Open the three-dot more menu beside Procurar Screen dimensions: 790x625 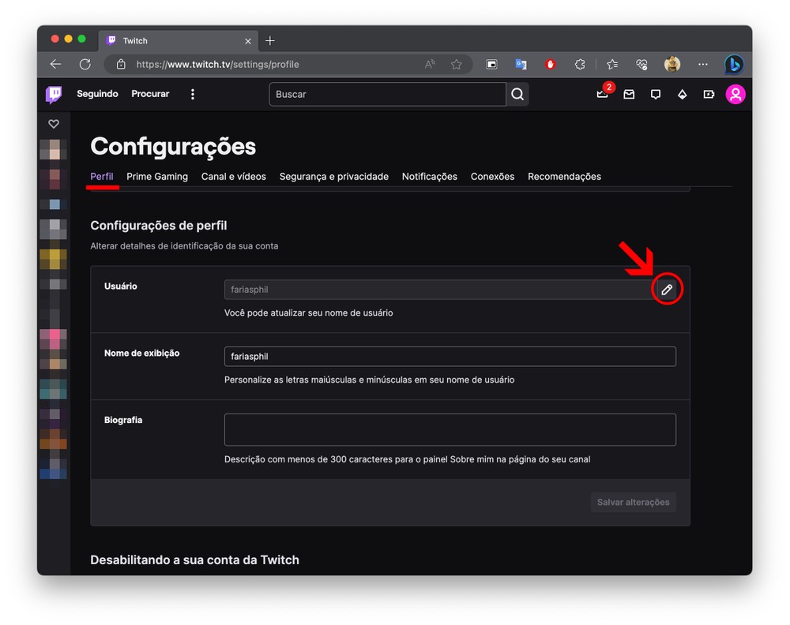(x=192, y=94)
